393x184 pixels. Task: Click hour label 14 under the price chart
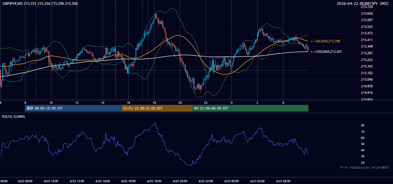pos(103,103)
